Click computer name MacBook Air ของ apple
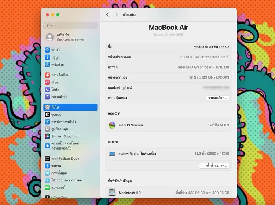The image size is (275, 205). click(x=211, y=47)
